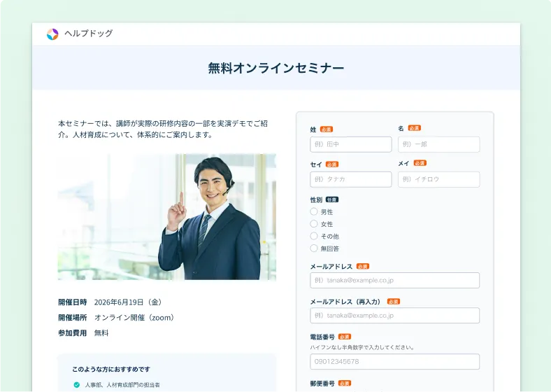Click the text オンライン開催（zoom）

click(x=134, y=318)
